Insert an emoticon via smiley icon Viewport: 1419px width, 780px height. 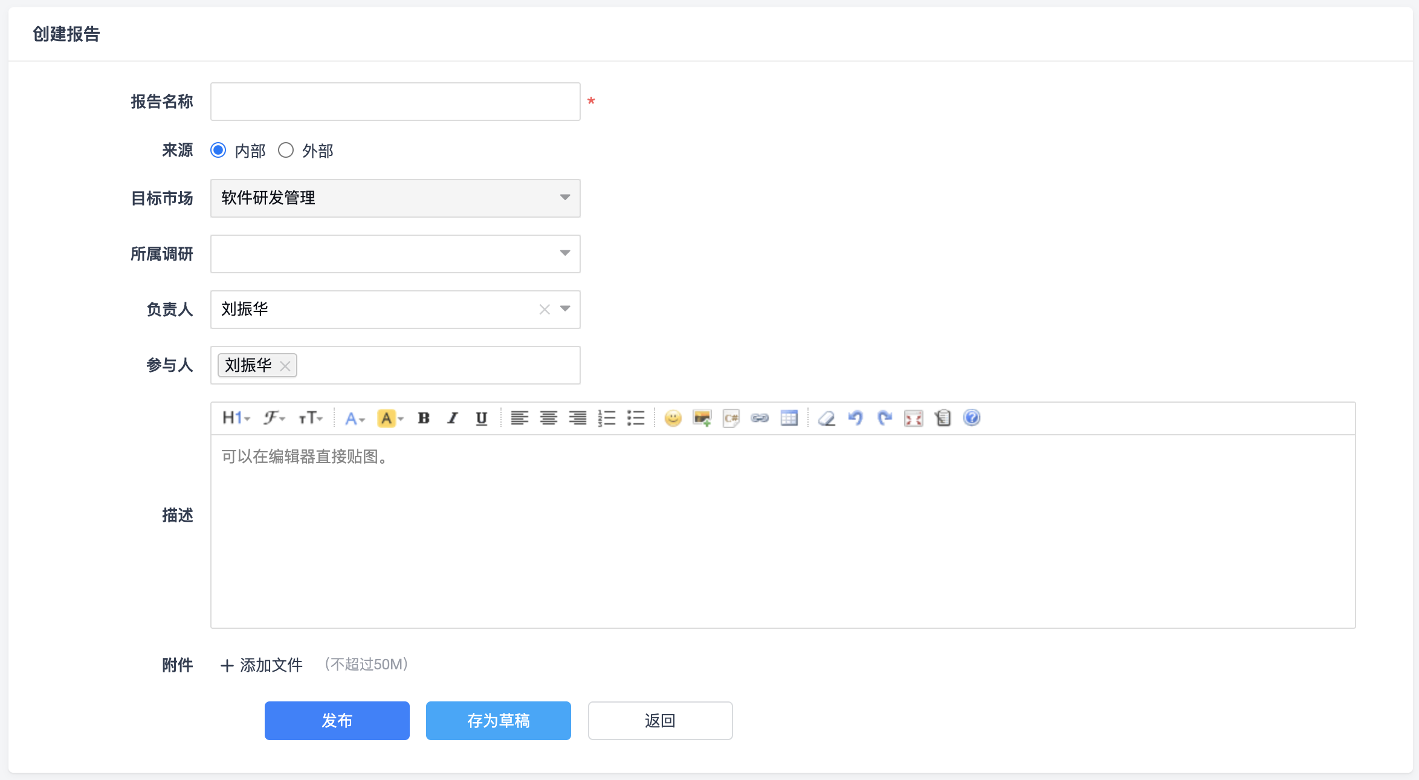[x=673, y=418]
